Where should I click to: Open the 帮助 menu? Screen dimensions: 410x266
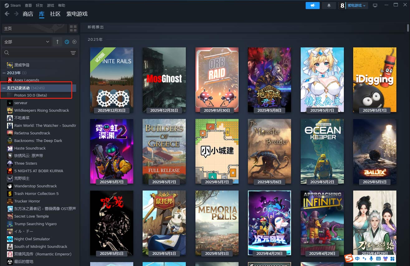(62, 5)
